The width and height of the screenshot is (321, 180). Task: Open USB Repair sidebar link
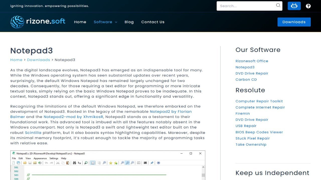246,126
